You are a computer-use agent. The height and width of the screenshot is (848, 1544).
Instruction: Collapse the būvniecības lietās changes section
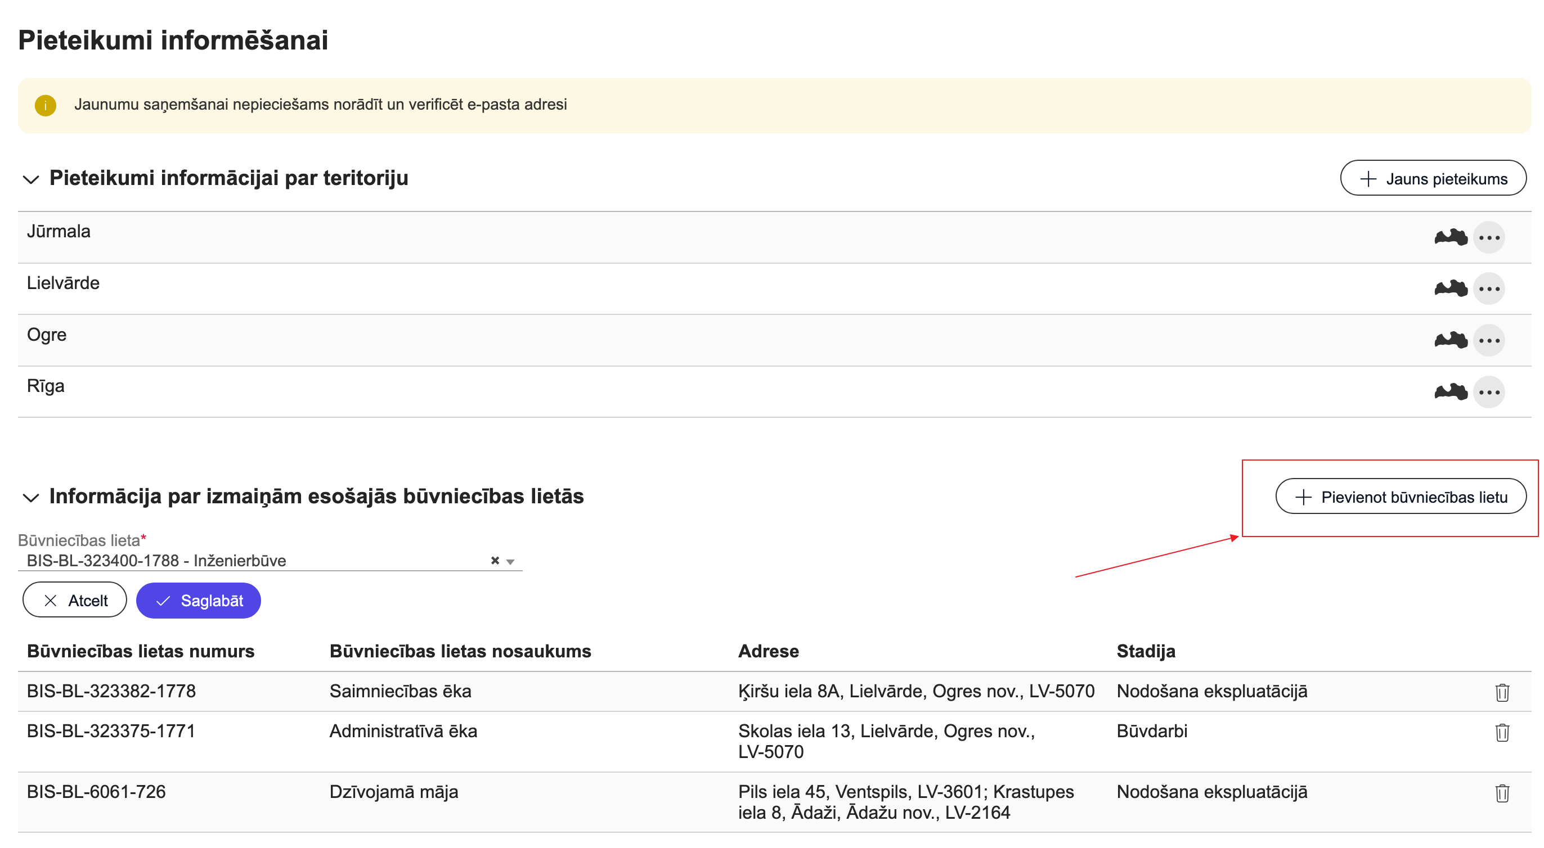tap(30, 497)
